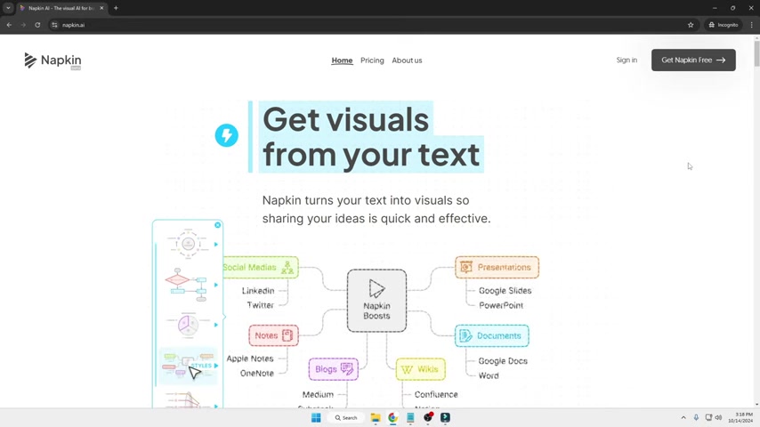This screenshot has height=427, width=760.
Task: Close the visual styles panel
Action: click(x=218, y=225)
